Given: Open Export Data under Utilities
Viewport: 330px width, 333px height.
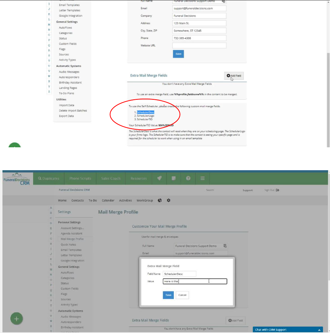Looking at the screenshot, I should pos(66,116).
